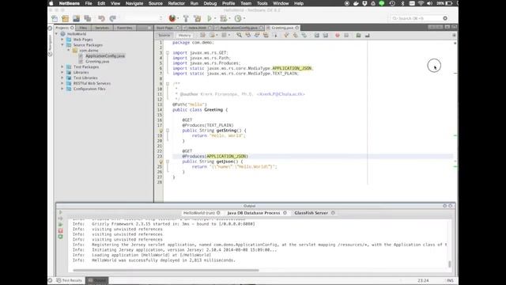Click the Profile Project clock icon
The width and height of the screenshot is (506, 285).
coord(238,18)
